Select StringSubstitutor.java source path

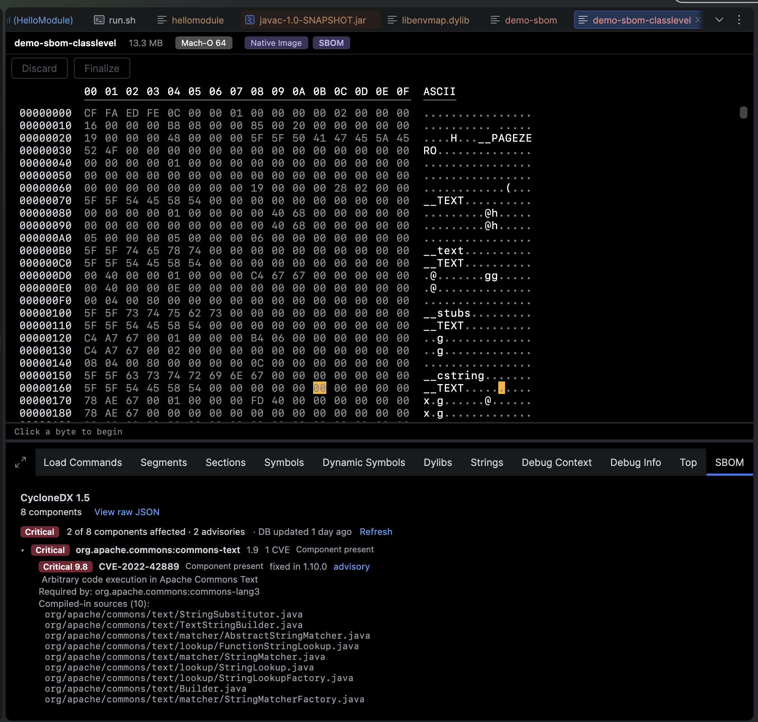174,614
